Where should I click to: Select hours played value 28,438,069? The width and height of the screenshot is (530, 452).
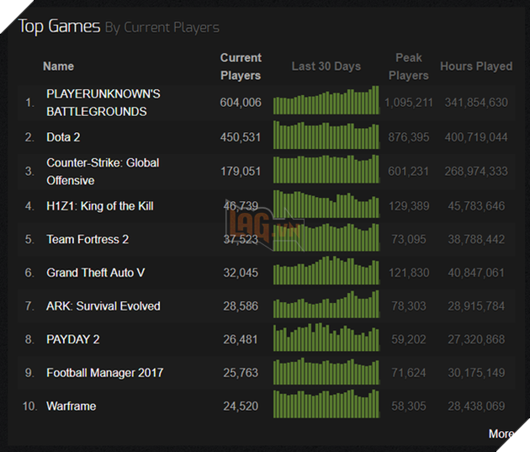(x=476, y=406)
